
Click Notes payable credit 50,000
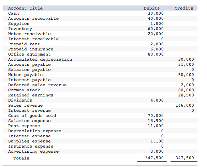[x=186, y=75]
